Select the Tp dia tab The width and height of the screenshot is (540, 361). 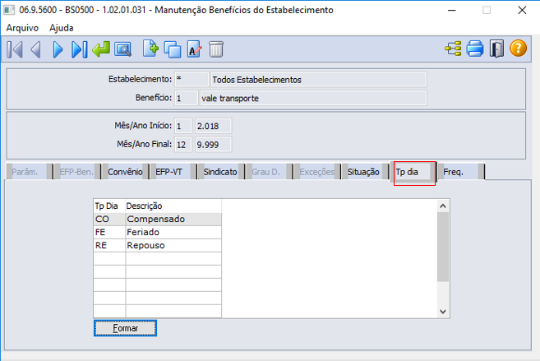[x=413, y=172]
